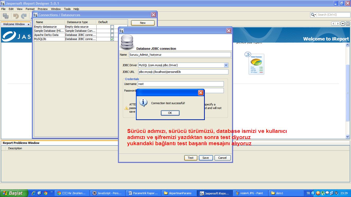Click the search magnifier icon
This screenshot has height=197, width=351.
point(312,15)
